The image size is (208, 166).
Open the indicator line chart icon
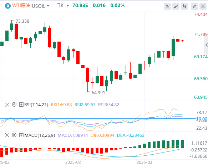coord(167,6)
